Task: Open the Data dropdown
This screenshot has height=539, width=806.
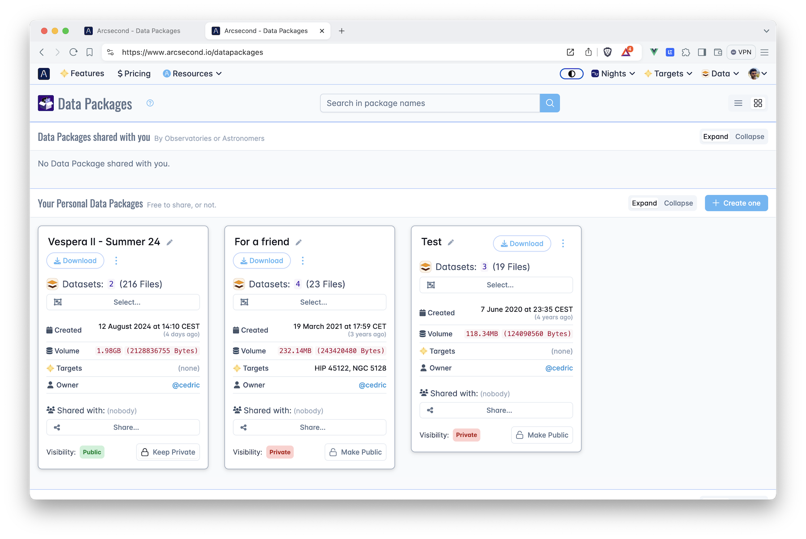Action: tap(720, 73)
